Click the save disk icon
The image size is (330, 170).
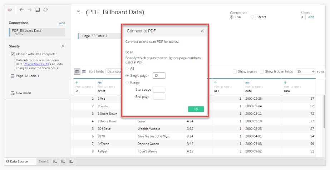38,10
